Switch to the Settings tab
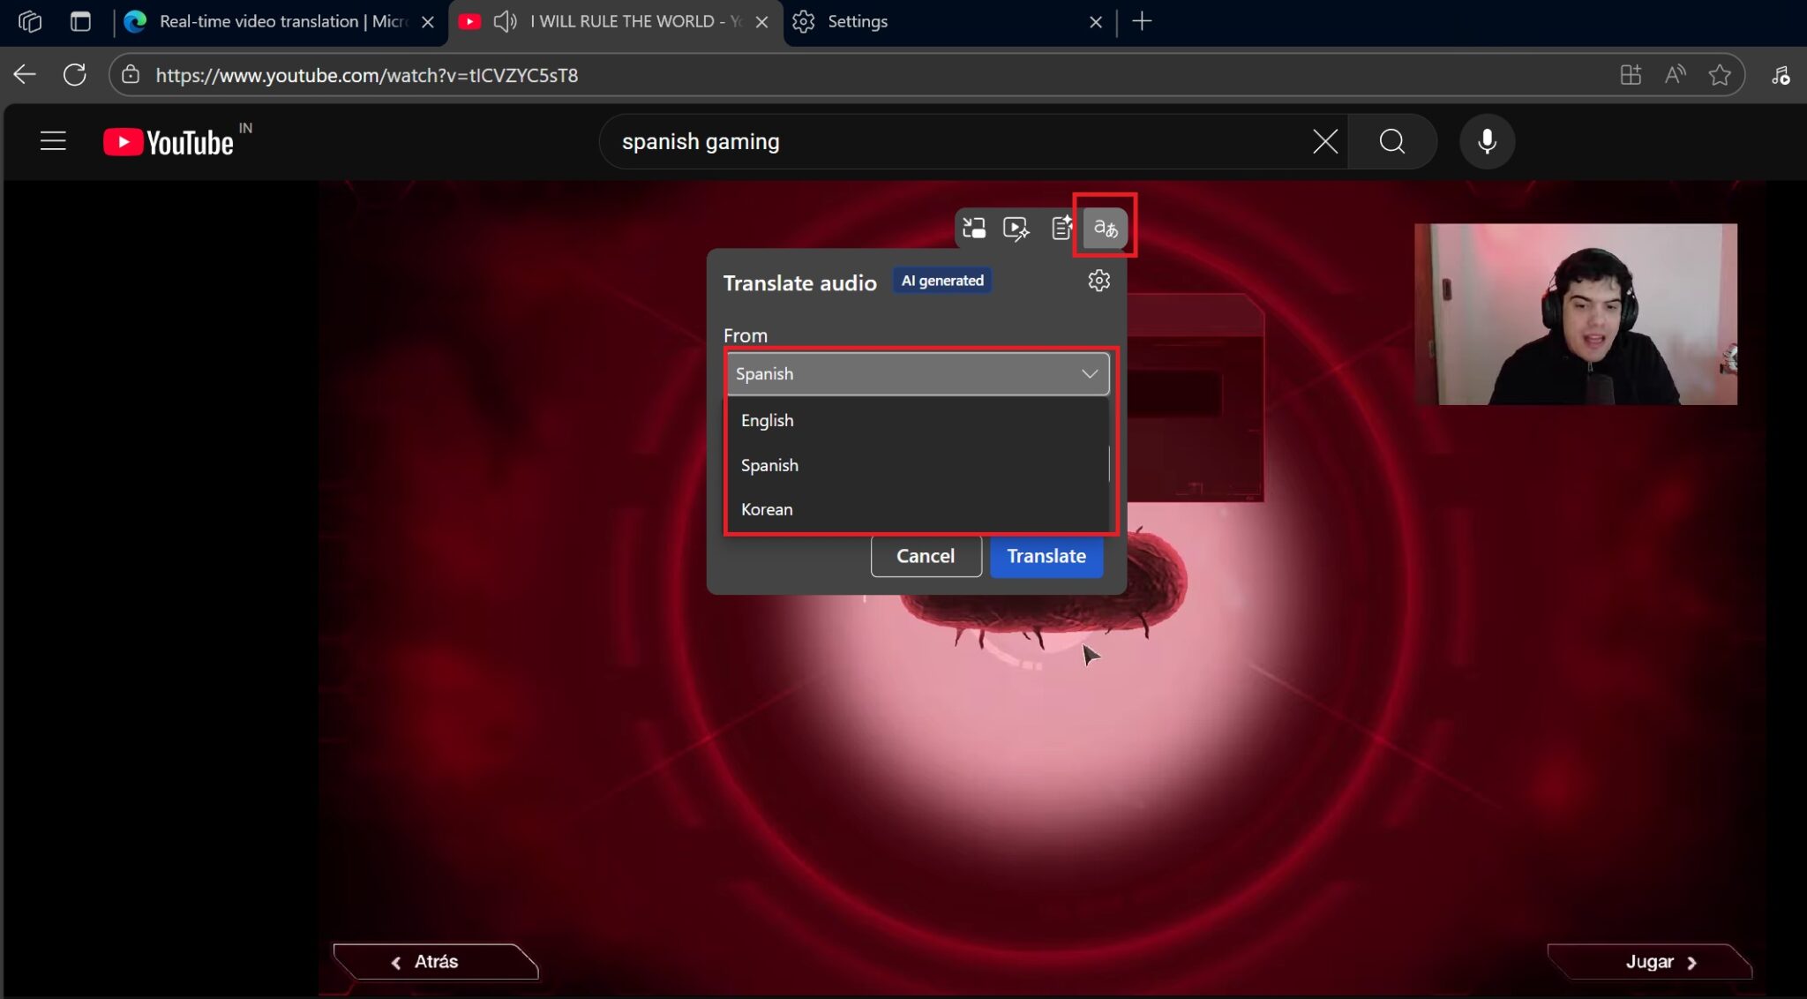1807x999 pixels. coord(856,21)
